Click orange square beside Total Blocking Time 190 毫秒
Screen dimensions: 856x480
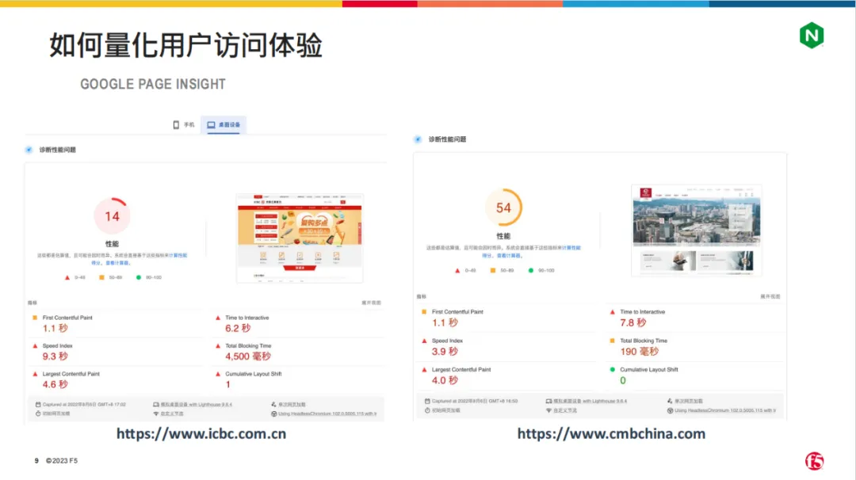coord(612,341)
